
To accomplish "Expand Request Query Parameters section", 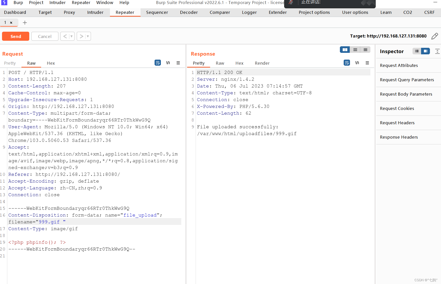I will click(408, 80).
